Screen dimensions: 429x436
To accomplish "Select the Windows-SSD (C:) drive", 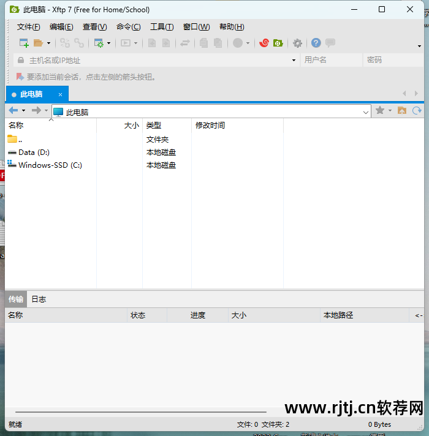I will tap(144, 165).
